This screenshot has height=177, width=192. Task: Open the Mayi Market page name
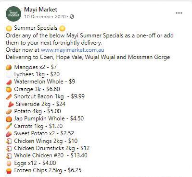click(40, 10)
